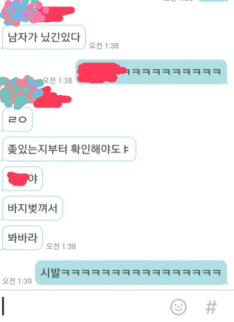Tap the red scribble inside the '야' bubble
This screenshot has width=234, height=322.
coord(18,179)
